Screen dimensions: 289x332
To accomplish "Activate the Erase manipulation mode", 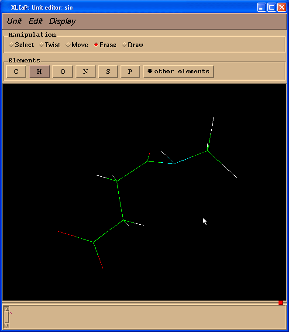I will [x=105, y=45].
